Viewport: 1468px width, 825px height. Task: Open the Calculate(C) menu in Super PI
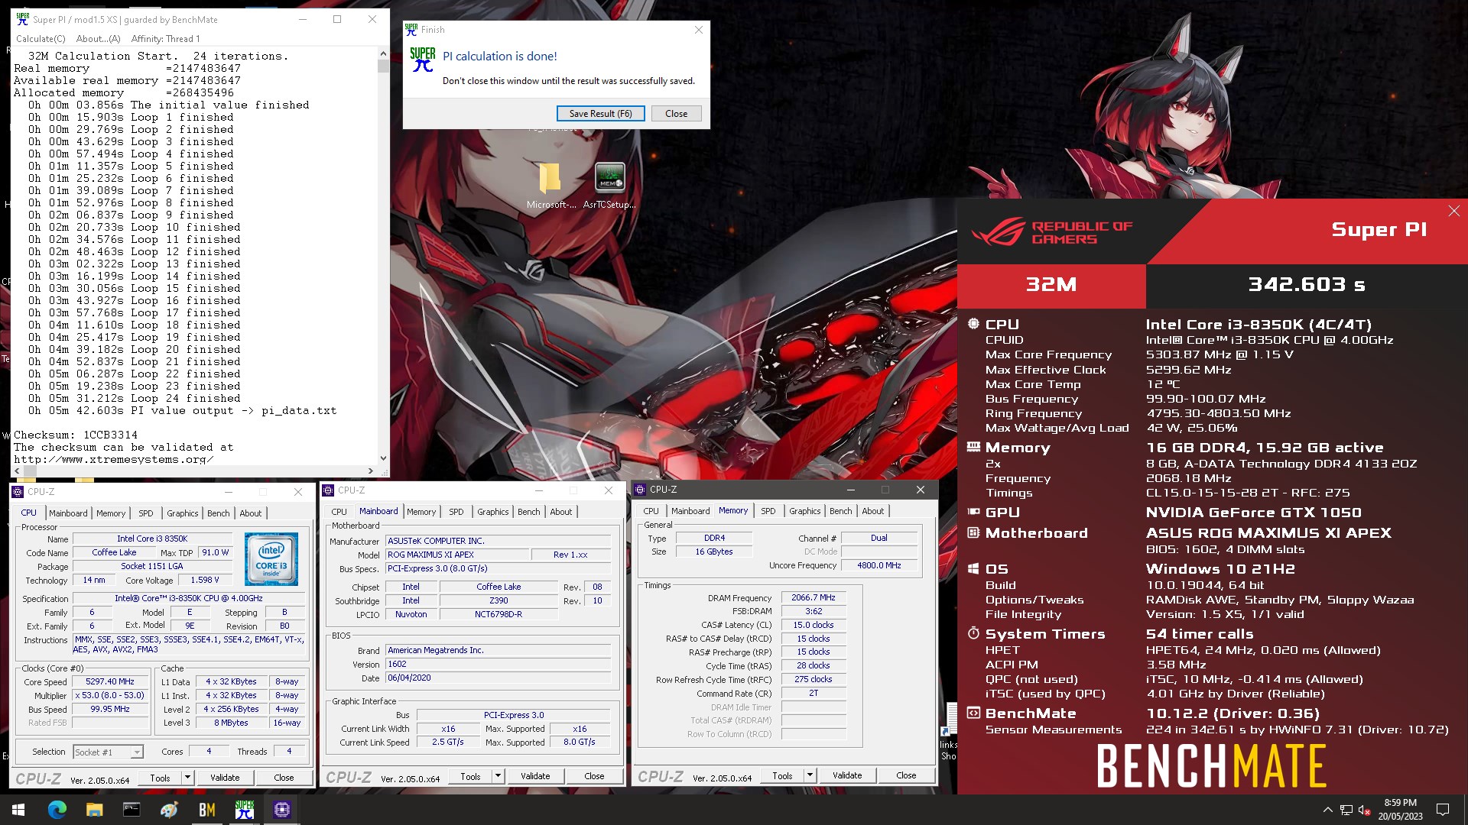pyautogui.click(x=41, y=39)
